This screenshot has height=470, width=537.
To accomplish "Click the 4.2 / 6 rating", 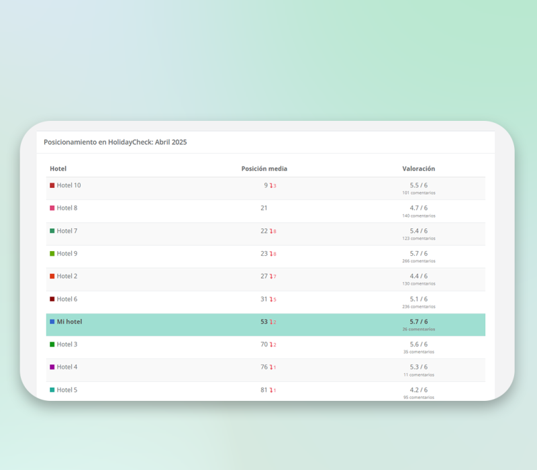I will (x=418, y=390).
